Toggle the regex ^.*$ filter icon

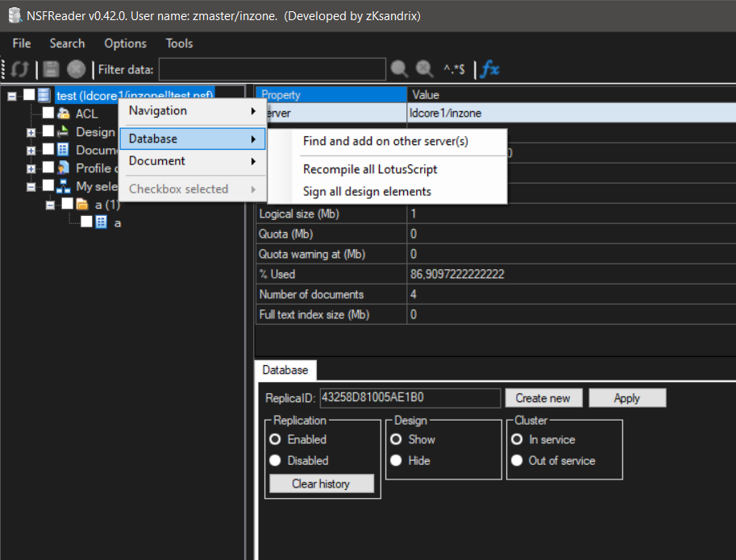[x=454, y=69]
